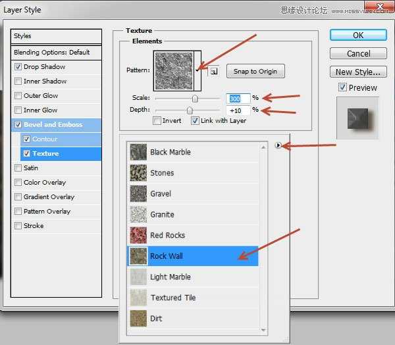Uncheck the Preview checkbox

tap(342, 87)
